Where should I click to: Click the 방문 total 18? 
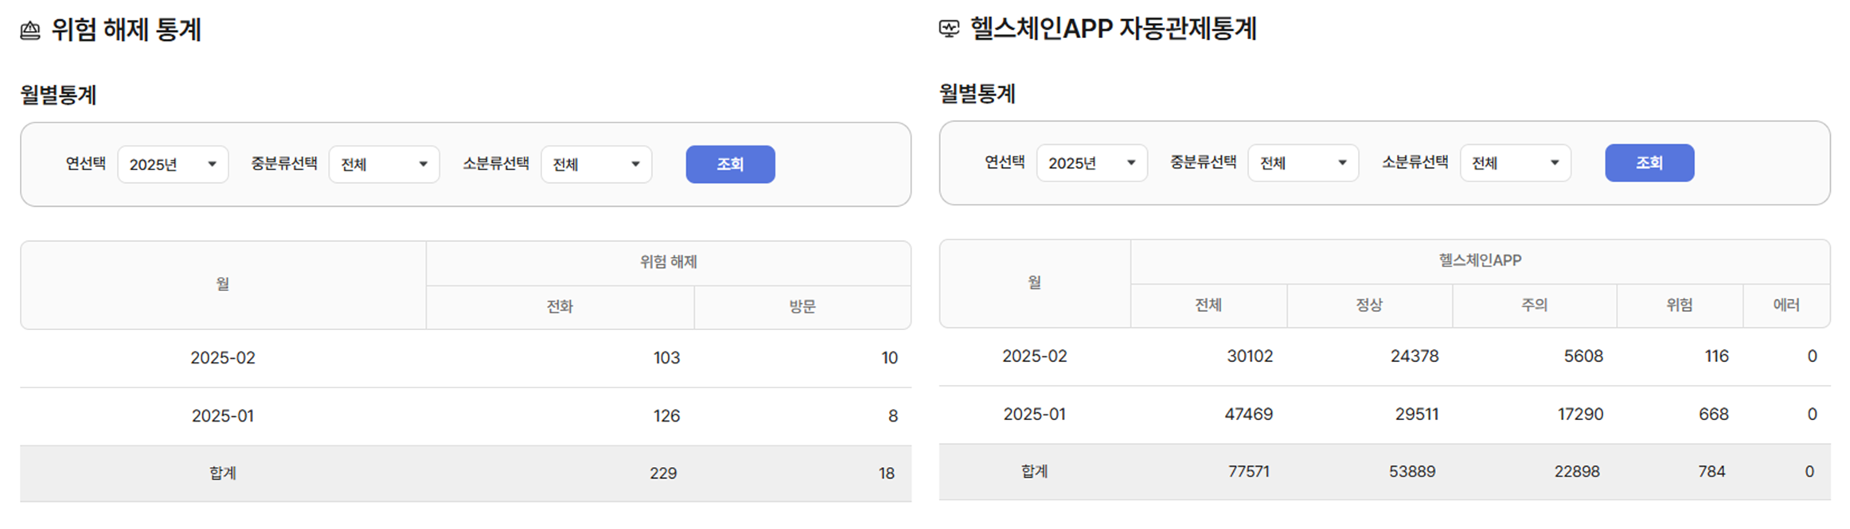click(887, 473)
